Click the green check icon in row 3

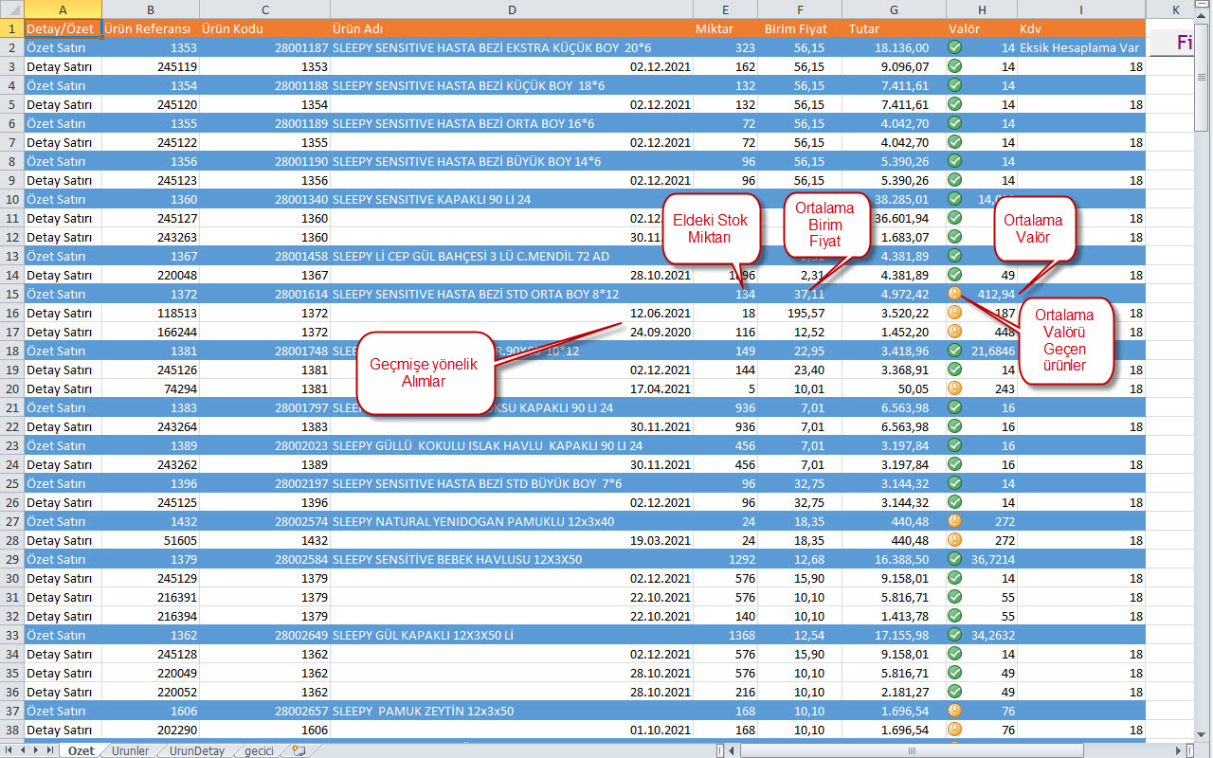(954, 66)
